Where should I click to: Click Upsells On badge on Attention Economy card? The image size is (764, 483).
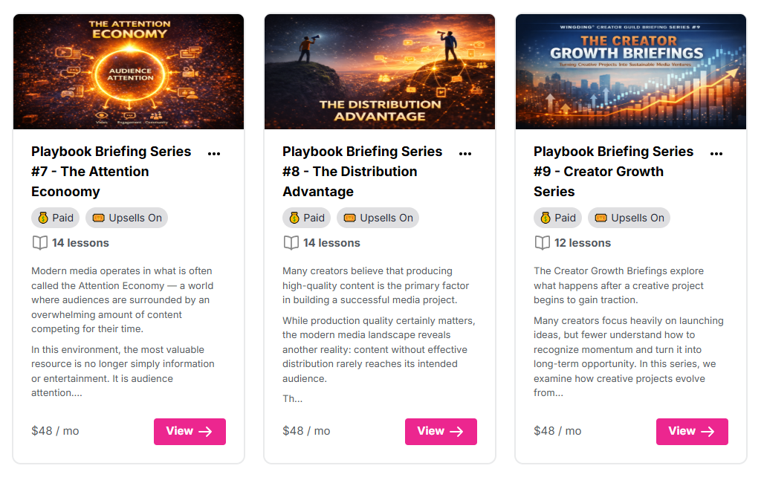[x=126, y=218]
